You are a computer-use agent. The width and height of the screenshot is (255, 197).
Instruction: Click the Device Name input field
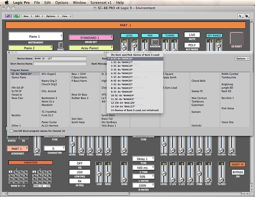pos(60,58)
